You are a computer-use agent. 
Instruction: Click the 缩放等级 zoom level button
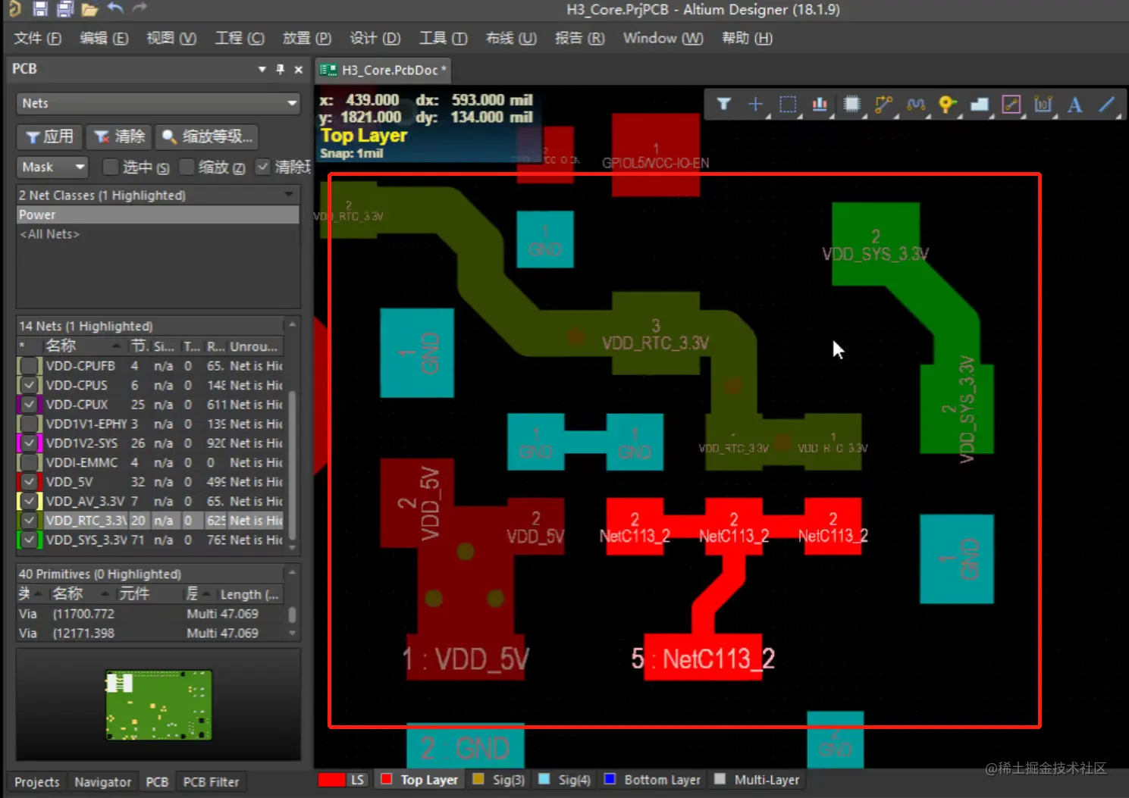(208, 136)
